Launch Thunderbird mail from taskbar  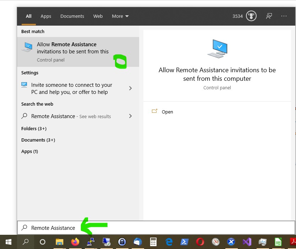(x=138, y=242)
